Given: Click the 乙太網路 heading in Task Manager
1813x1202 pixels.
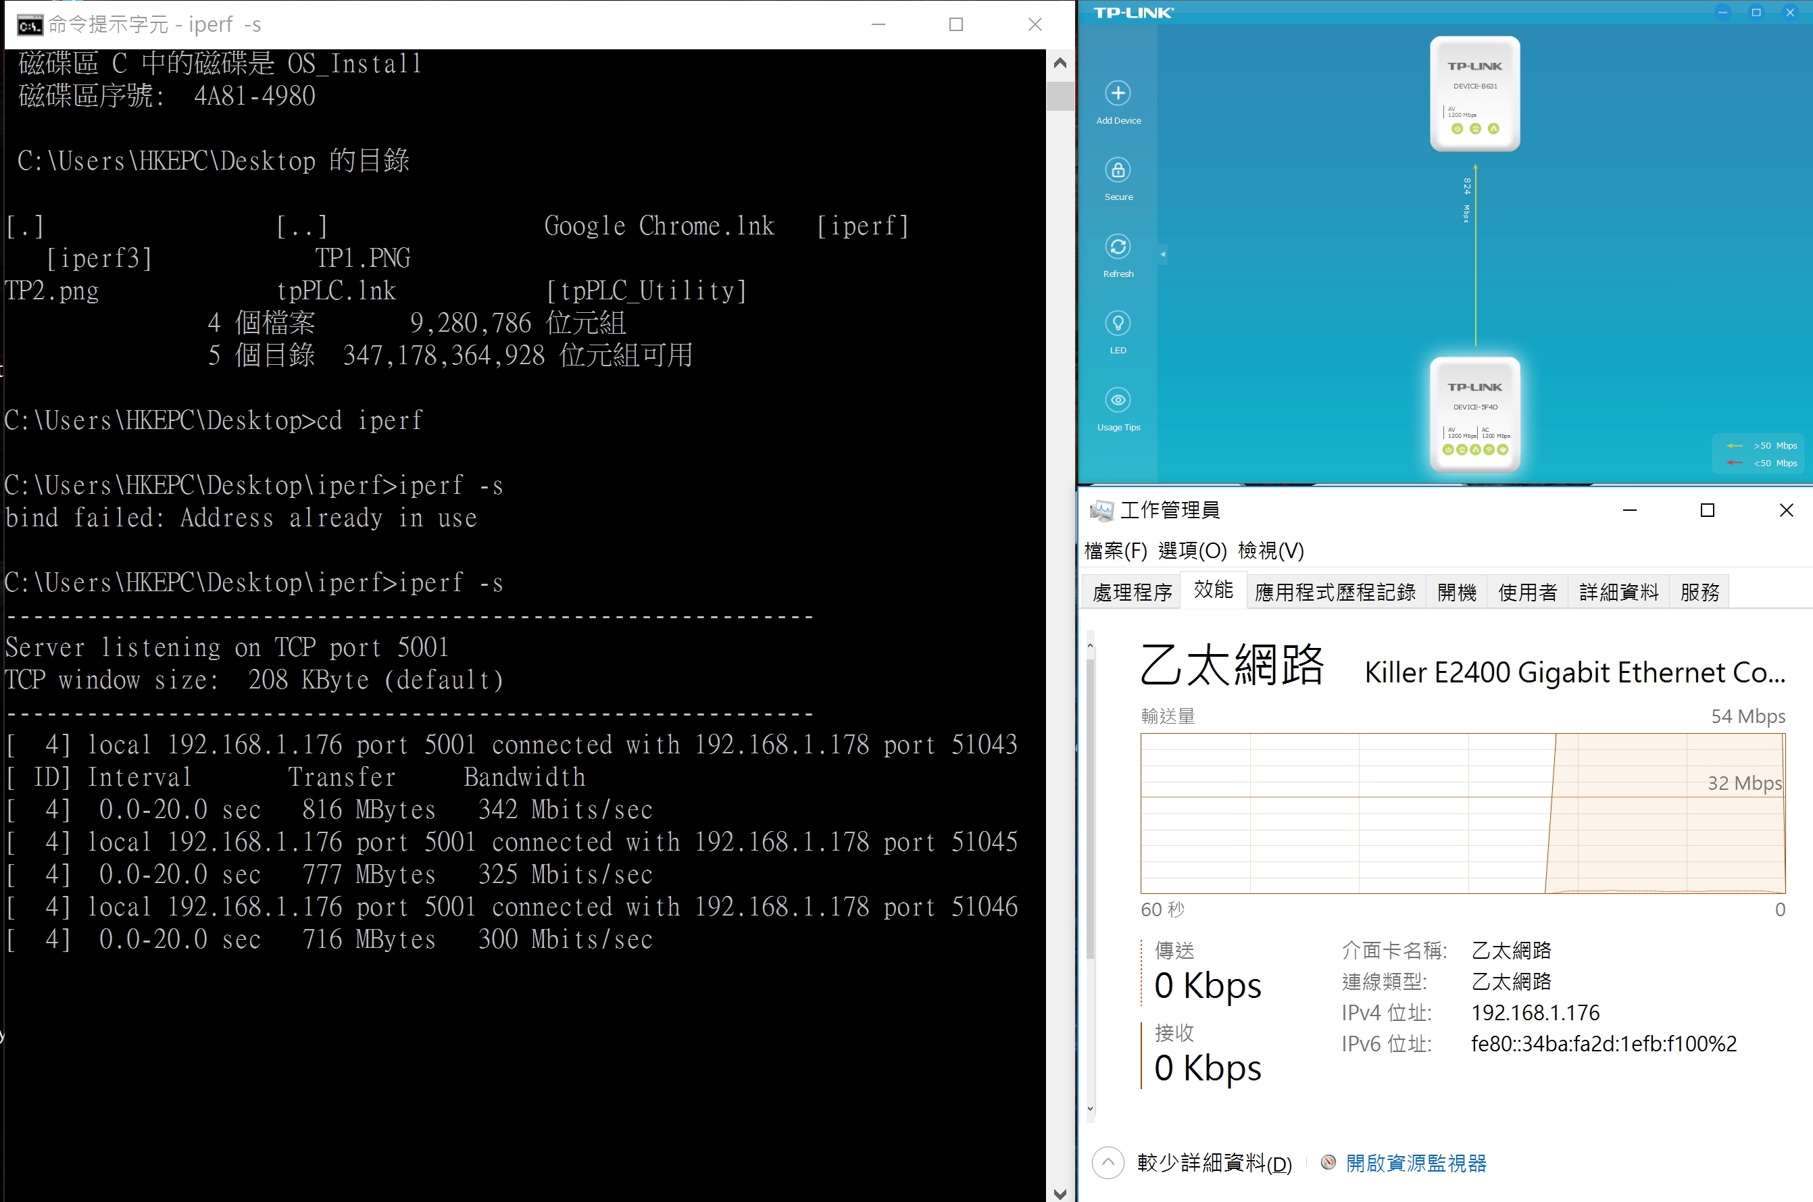Looking at the screenshot, I should pyautogui.click(x=1232, y=664).
